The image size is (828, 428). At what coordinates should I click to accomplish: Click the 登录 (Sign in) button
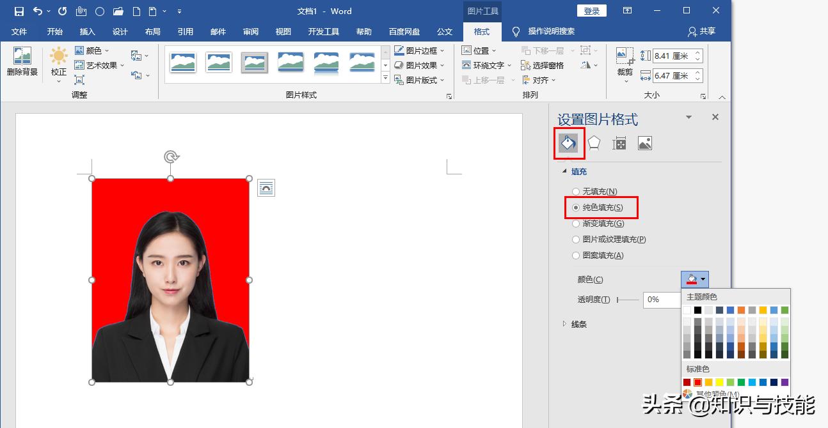coord(590,10)
